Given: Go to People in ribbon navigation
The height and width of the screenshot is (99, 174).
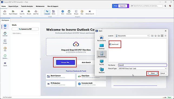Looking at the screenshot, I should coord(76,12).
